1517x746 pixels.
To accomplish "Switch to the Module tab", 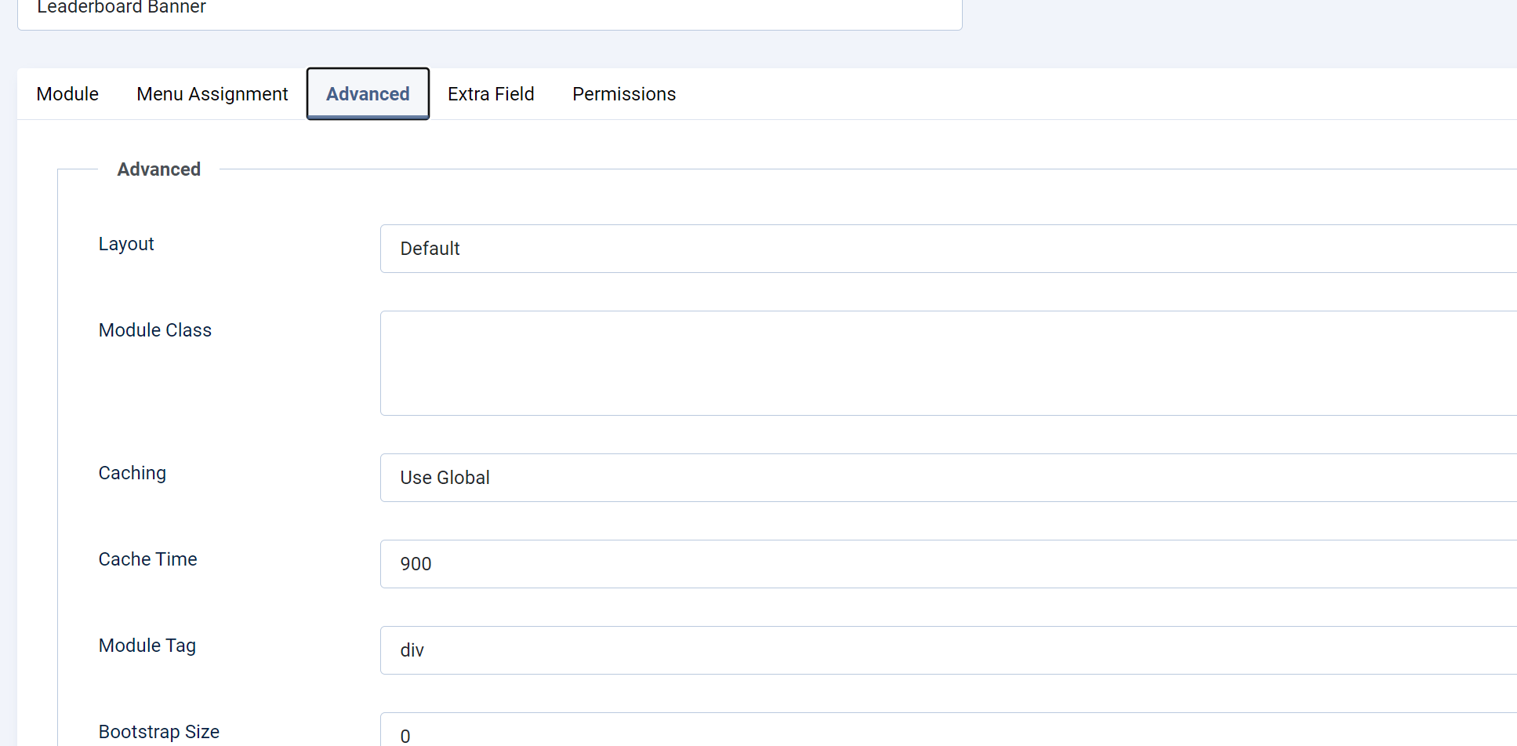I will click(x=67, y=94).
